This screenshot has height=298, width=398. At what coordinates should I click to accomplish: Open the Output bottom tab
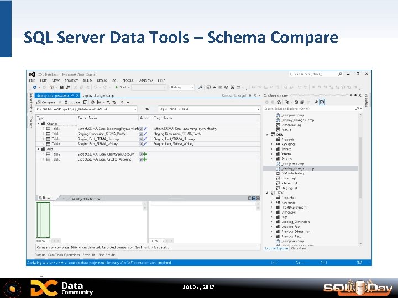pyautogui.click(x=40, y=255)
